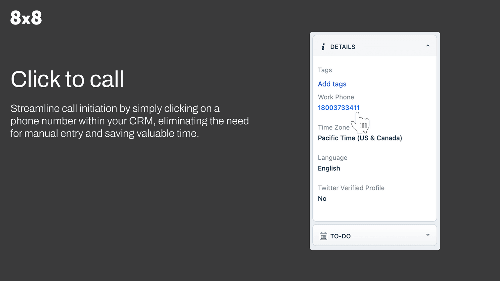
Task: Click the 8x8 logo
Action: tap(26, 18)
